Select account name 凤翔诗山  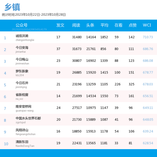22,130
